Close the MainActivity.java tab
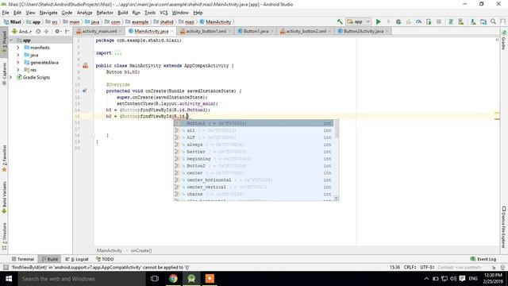508x286 pixels. pos(172,31)
